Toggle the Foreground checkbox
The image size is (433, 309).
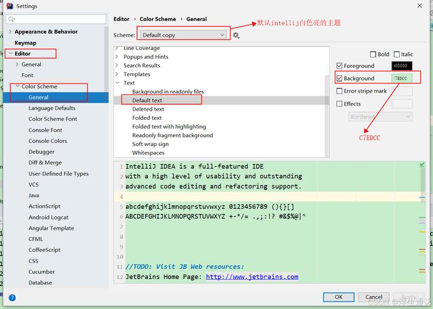pos(339,66)
